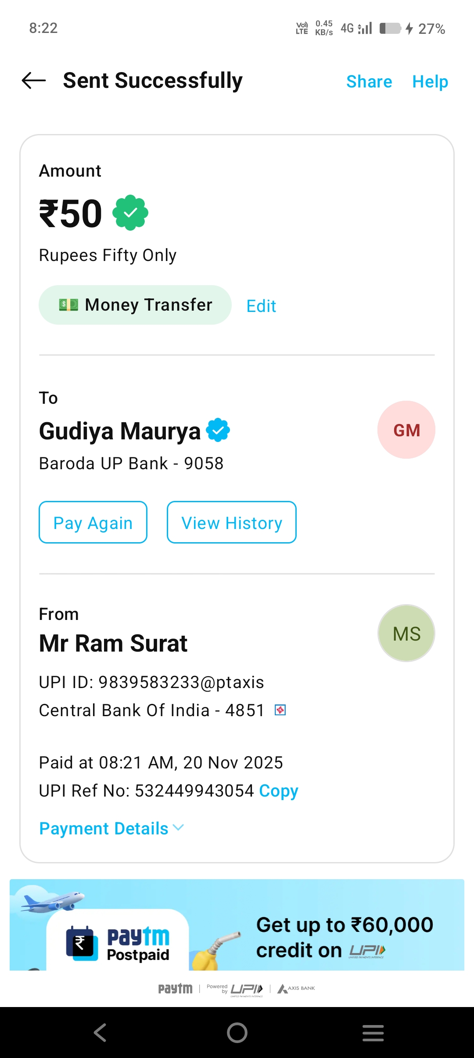Tap blue verified badge beside Gudiya Maurya
The width and height of the screenshot is (474, 1058).
point(218,430)
